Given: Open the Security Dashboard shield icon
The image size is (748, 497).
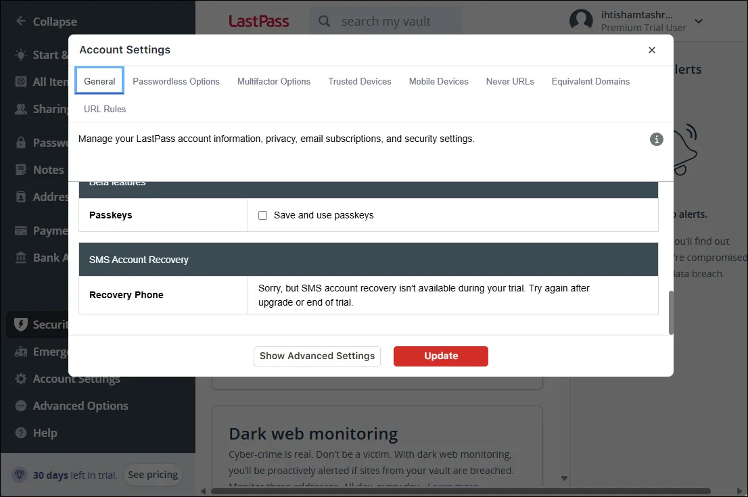Looking at the screenshot, I should [x=20, y=325].
